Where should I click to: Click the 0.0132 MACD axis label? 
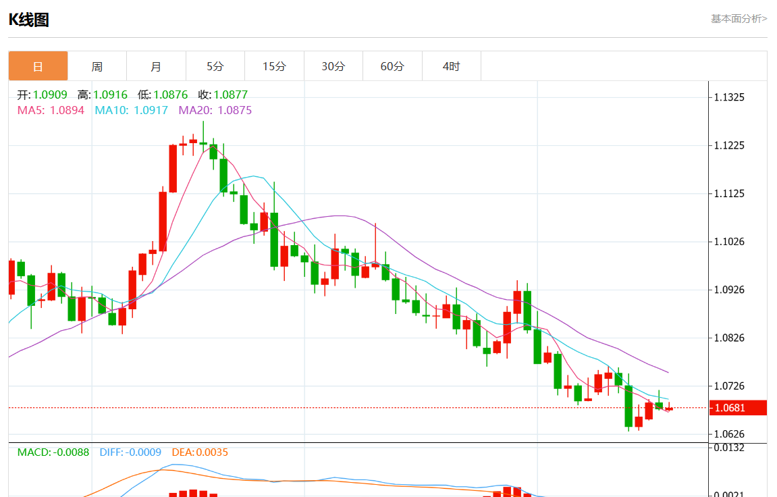click(729, 448)
